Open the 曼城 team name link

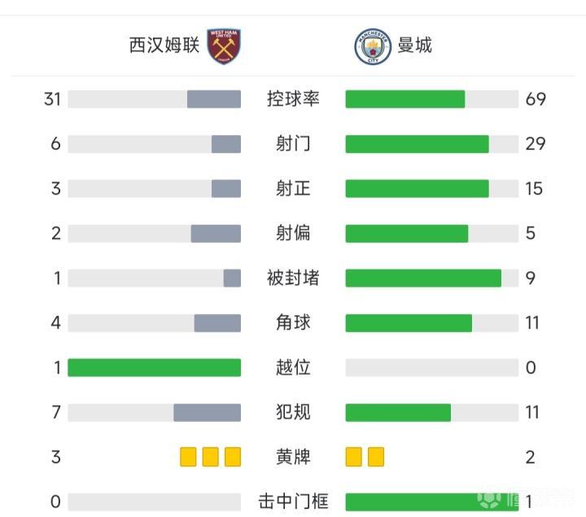click(x=415, y=46)
